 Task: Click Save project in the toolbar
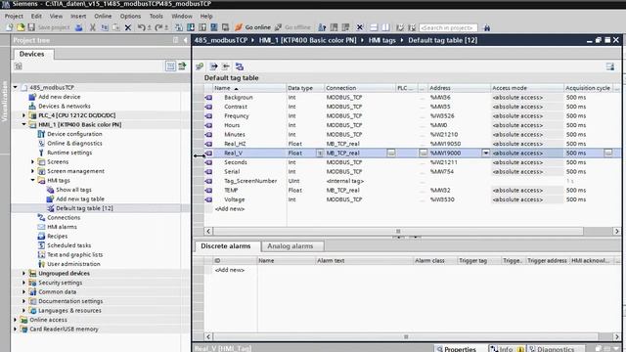tap(49, 27)
